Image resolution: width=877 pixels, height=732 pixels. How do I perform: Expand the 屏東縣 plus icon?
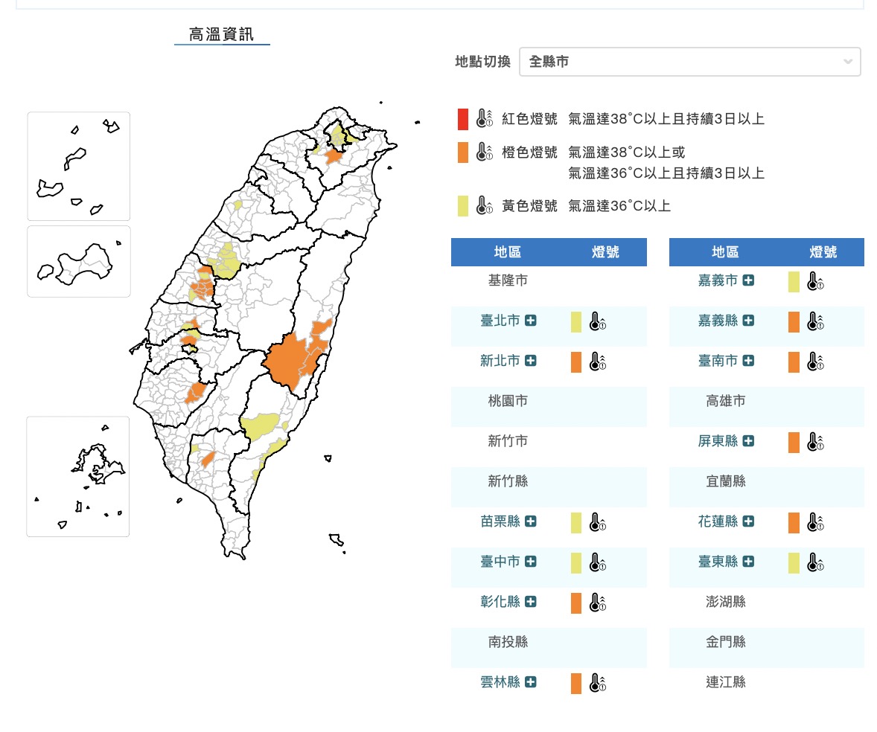point(748,441)
